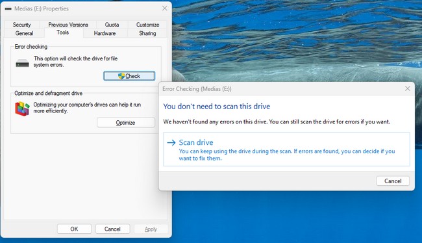This screenshot has height=243, width=422.
Task: Click the defragment blocks icon
Action: [22, 109]
